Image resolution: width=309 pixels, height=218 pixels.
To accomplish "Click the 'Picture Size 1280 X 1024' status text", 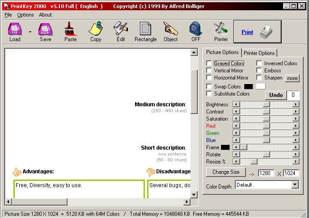I will 31,214.
